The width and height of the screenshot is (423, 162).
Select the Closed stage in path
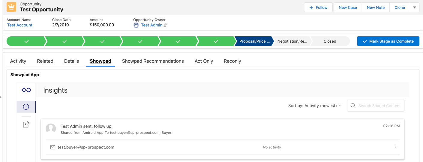pos(330,41)
